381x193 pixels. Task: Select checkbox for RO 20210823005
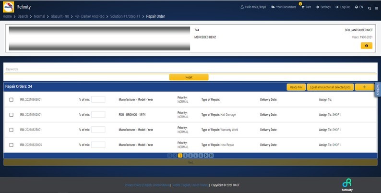12,145
